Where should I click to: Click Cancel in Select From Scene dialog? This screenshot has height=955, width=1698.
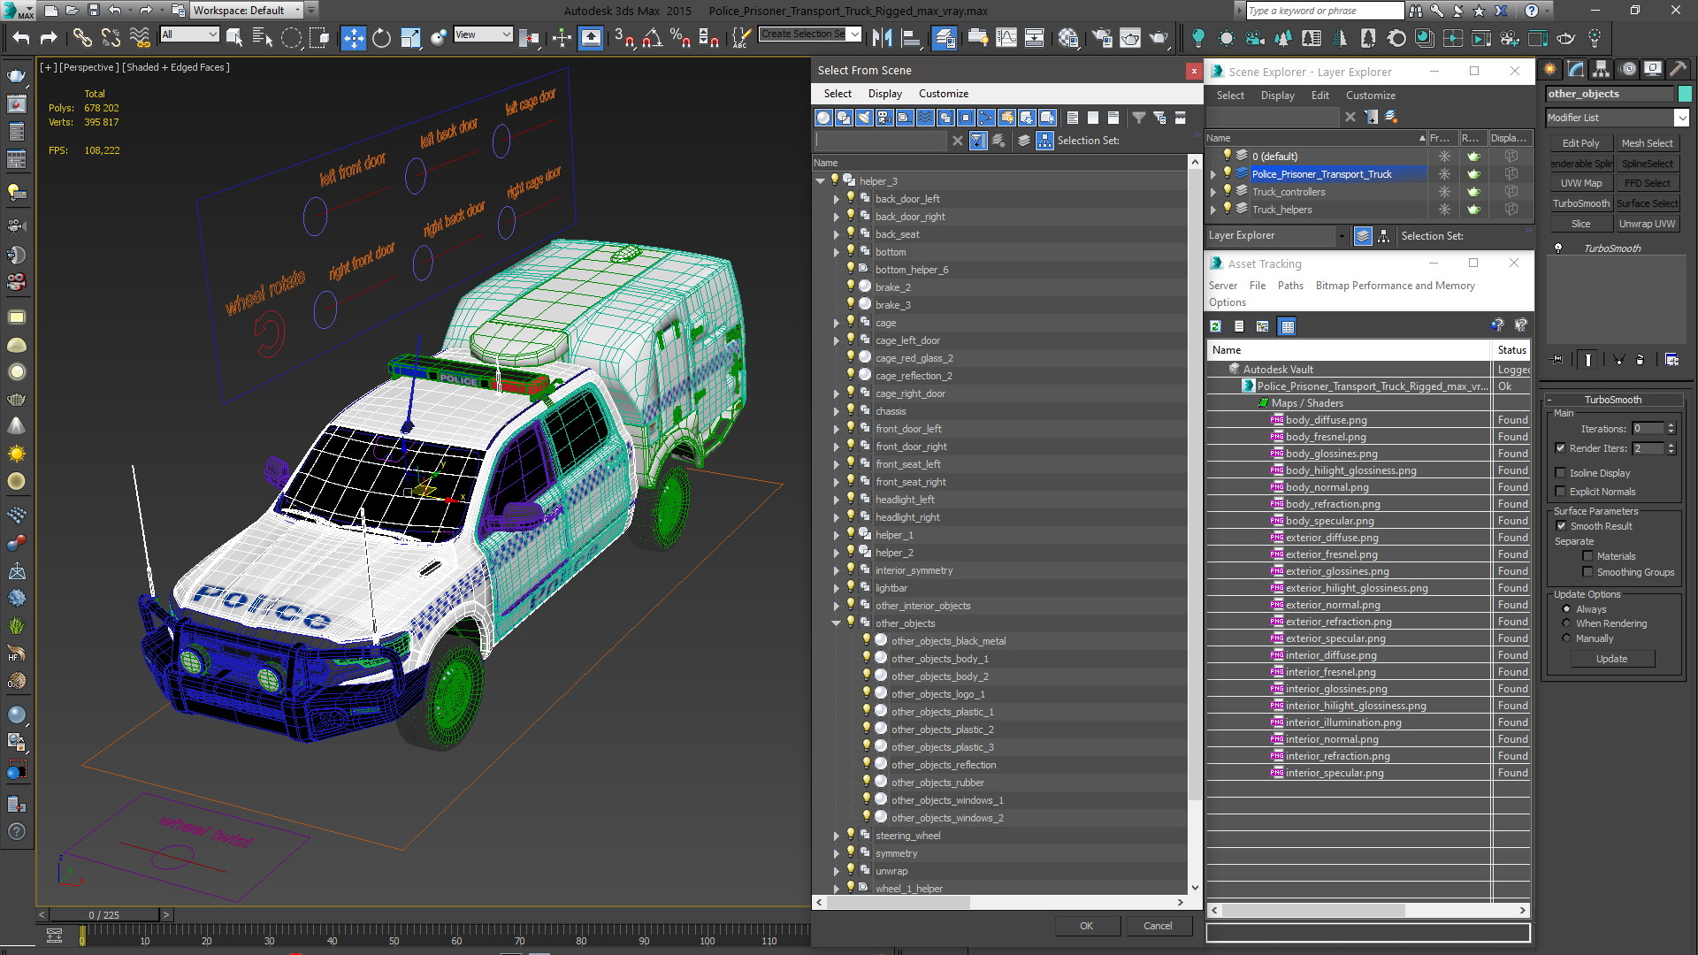pyautogui.click(x=1158, y=926)
